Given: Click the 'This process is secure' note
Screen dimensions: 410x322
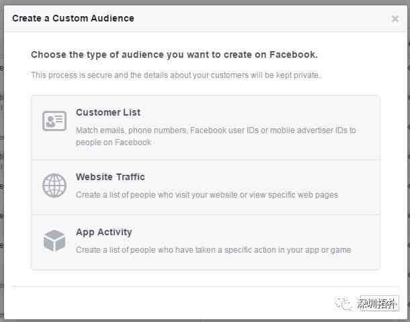Looking at the screenshot, I should coord(175,75).
